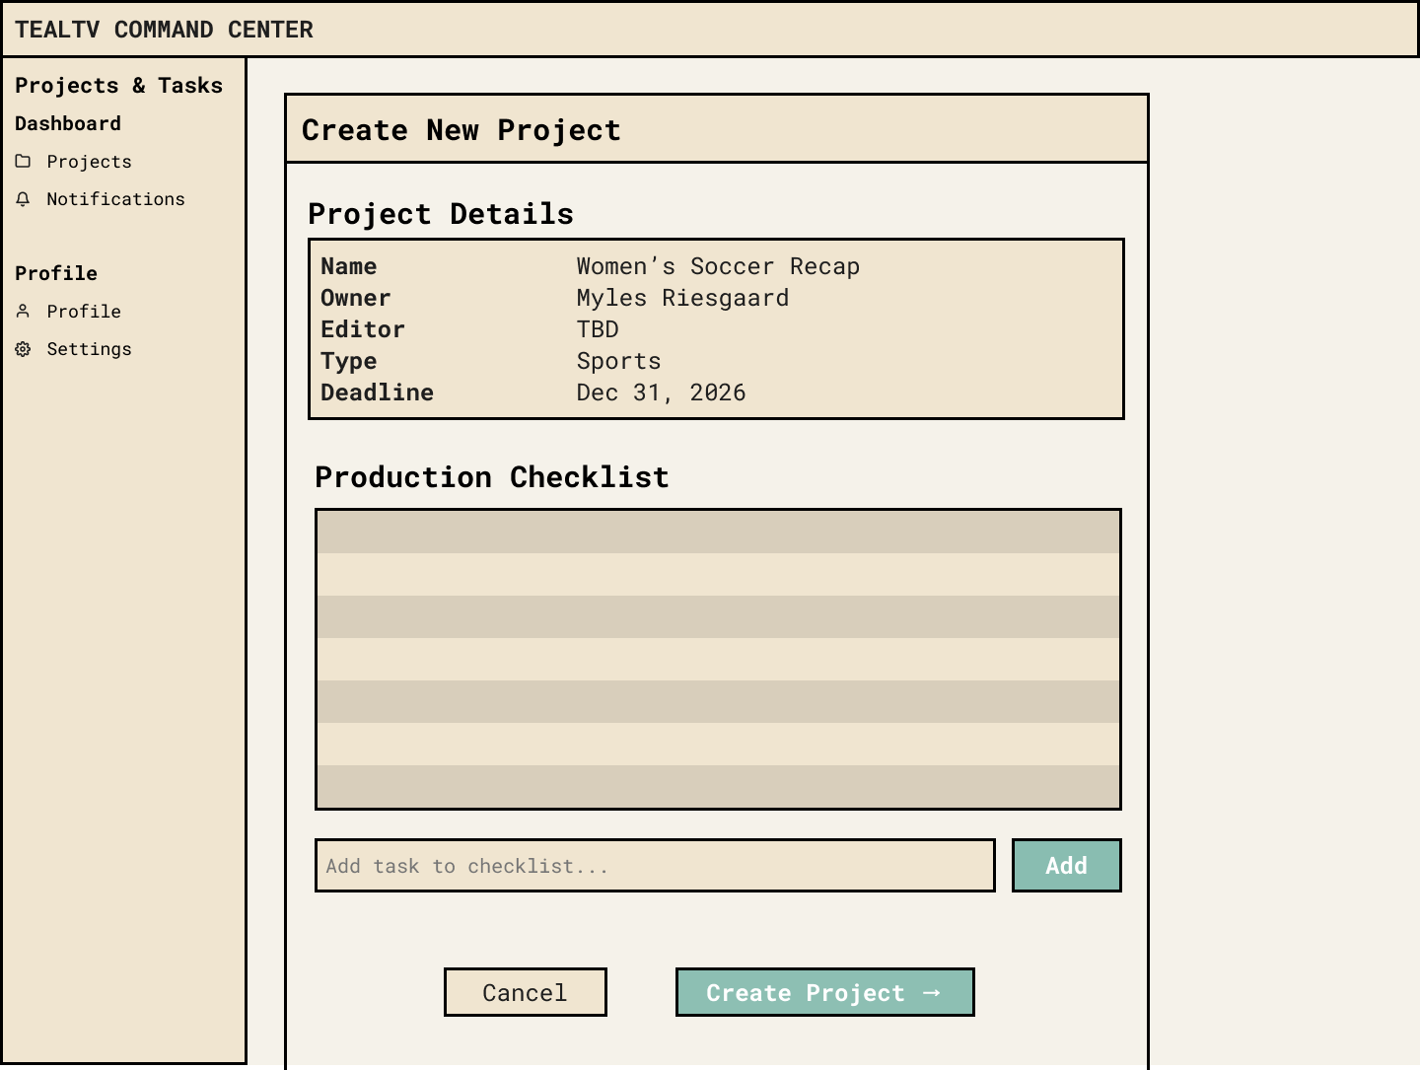
Task: Go to Profile in the sidebar
Action: coord(68,312)
